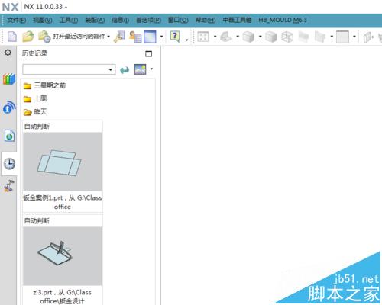Open the 工具(T) menu
The image size is (382, 305).
coord(69,20)
